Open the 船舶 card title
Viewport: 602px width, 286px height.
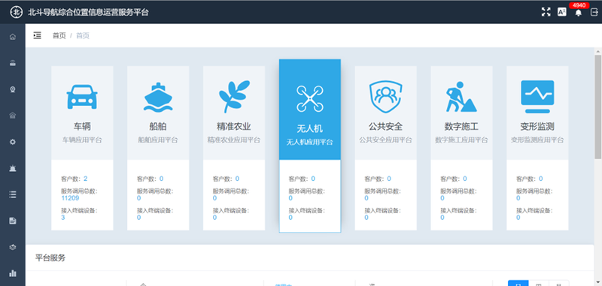click(x=158, y=126)
